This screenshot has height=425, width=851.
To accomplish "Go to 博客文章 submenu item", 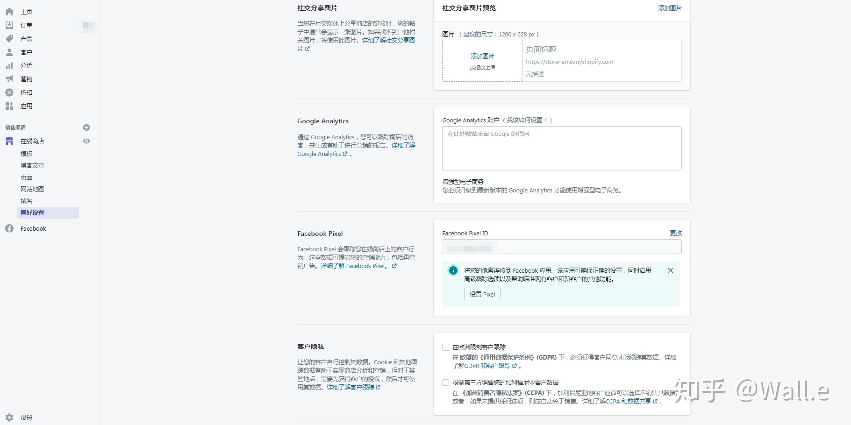I will pos(32,165).
